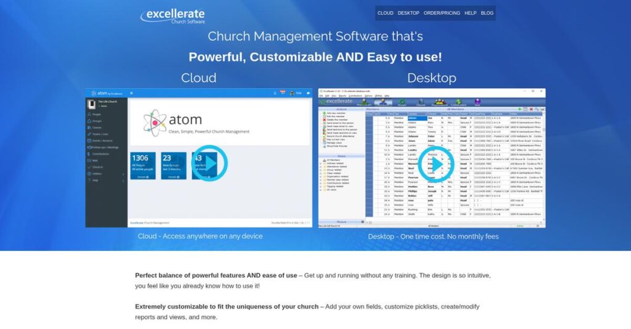Image resolution: width=631 pixels, height=329 pixels.
Task: Click "Cloud - Access anywhere on any device" caption
Action: (200, 236)
